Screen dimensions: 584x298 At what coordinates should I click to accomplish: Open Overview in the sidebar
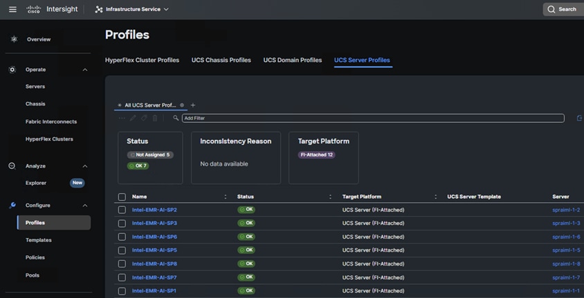[39, 39]
